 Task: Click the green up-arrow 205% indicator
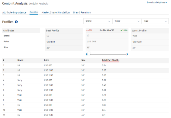tap(124, 30)
